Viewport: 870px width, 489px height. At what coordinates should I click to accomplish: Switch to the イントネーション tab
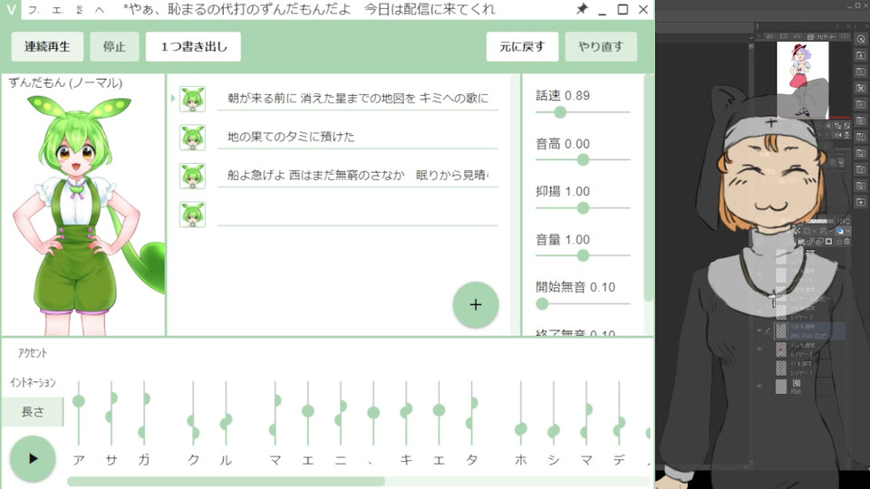tap(33, 382)
